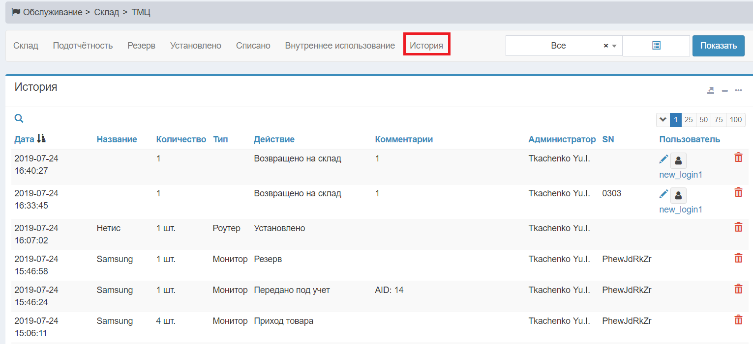753x344 pixels.
Task: Click trash icon for Нетис router row
Action: [x=738, y=227]
